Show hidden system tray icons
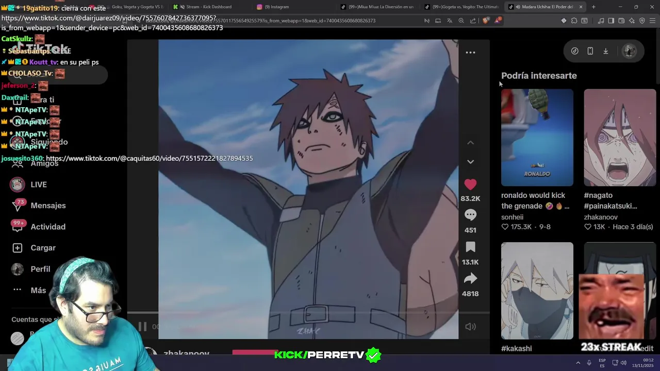 [x=577, y=363]
